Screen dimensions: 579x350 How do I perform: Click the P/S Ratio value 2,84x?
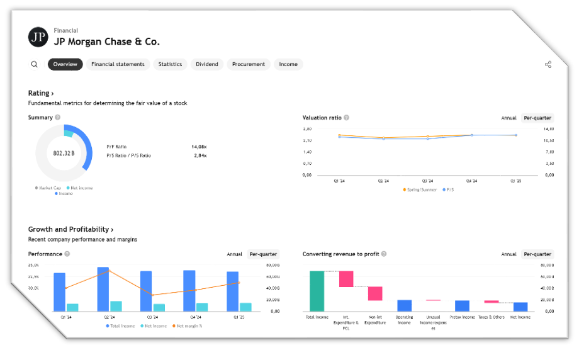point(201,156)
